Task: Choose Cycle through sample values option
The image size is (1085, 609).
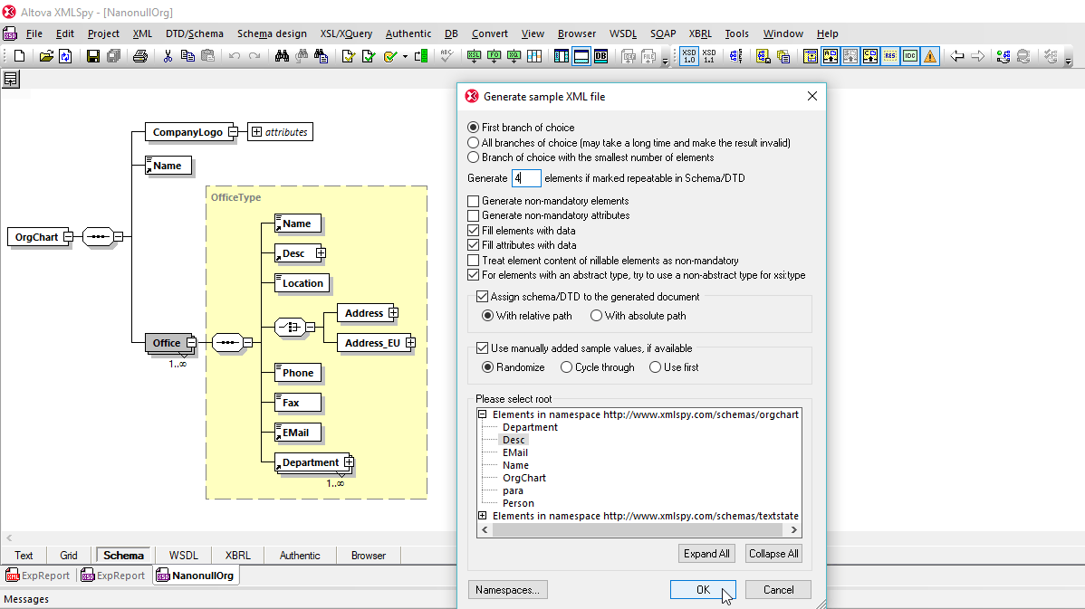Action: tap(567, 367)
